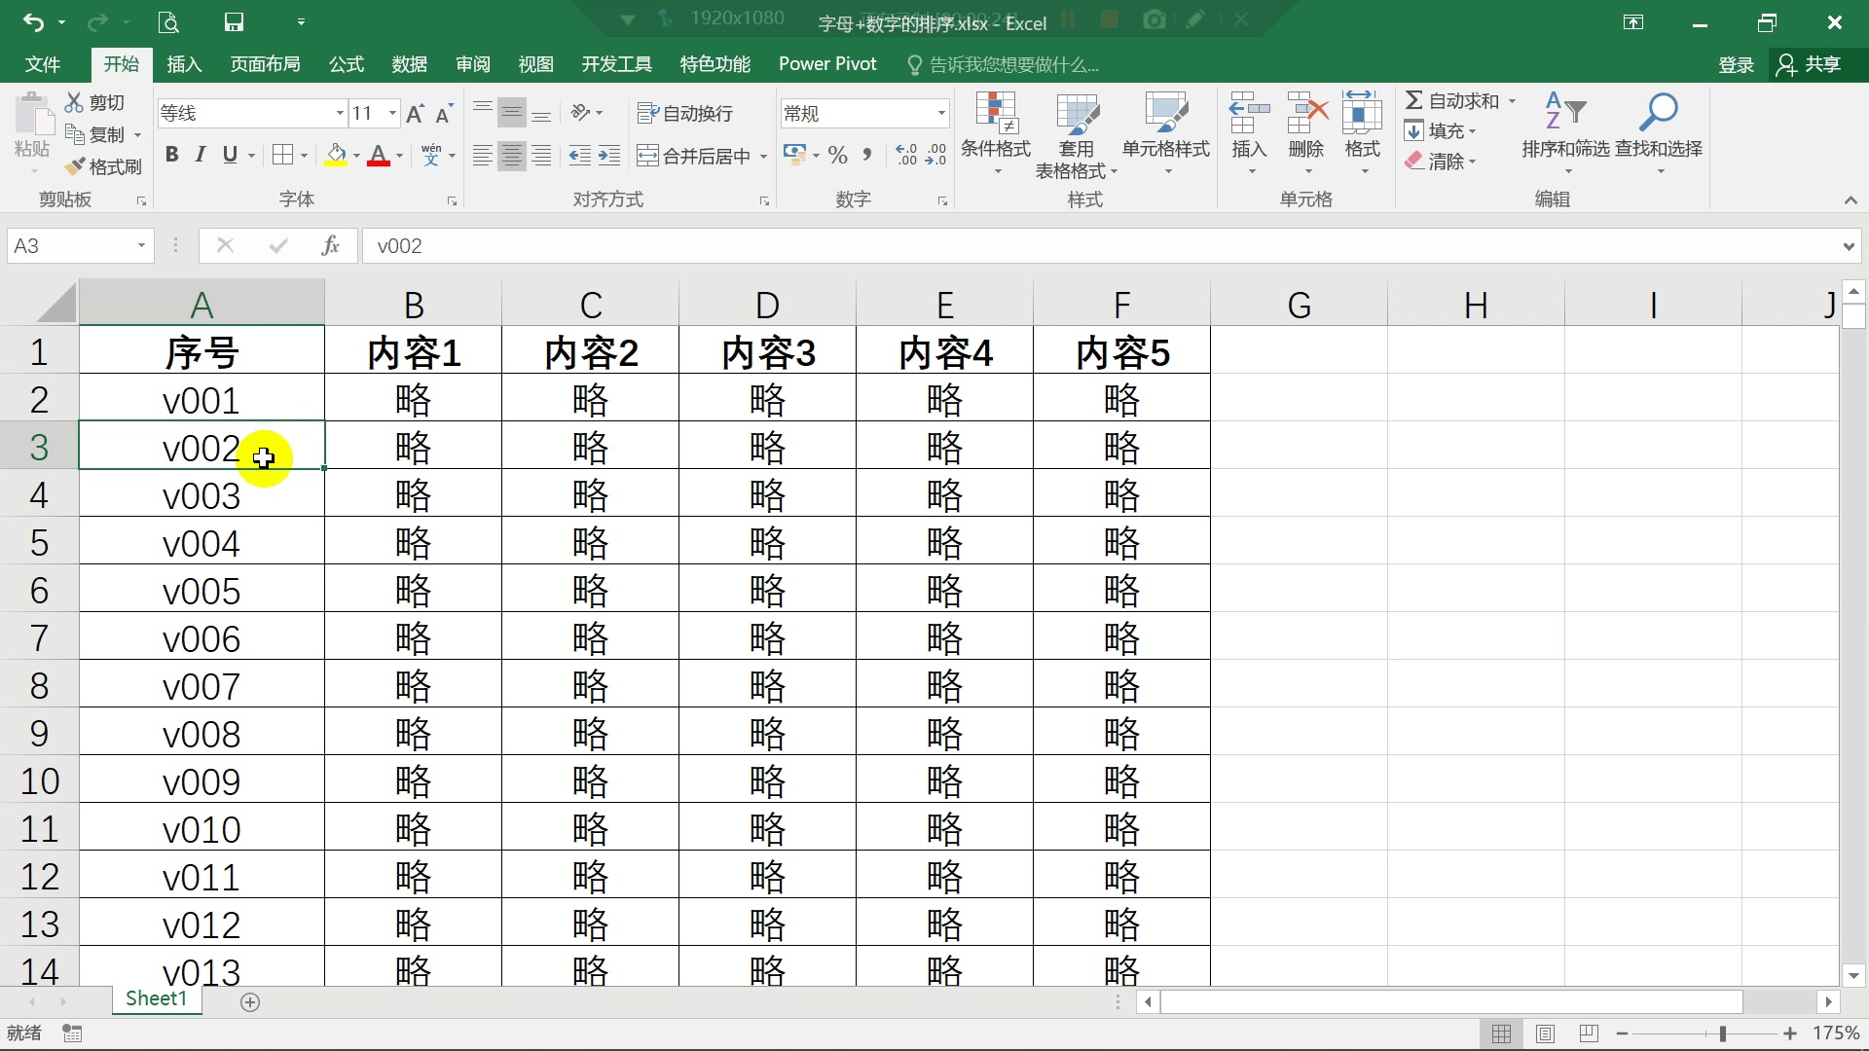Add a new sheet with plus icon
This screenshot has height=1051, width=1869.
pos(250,1001)
